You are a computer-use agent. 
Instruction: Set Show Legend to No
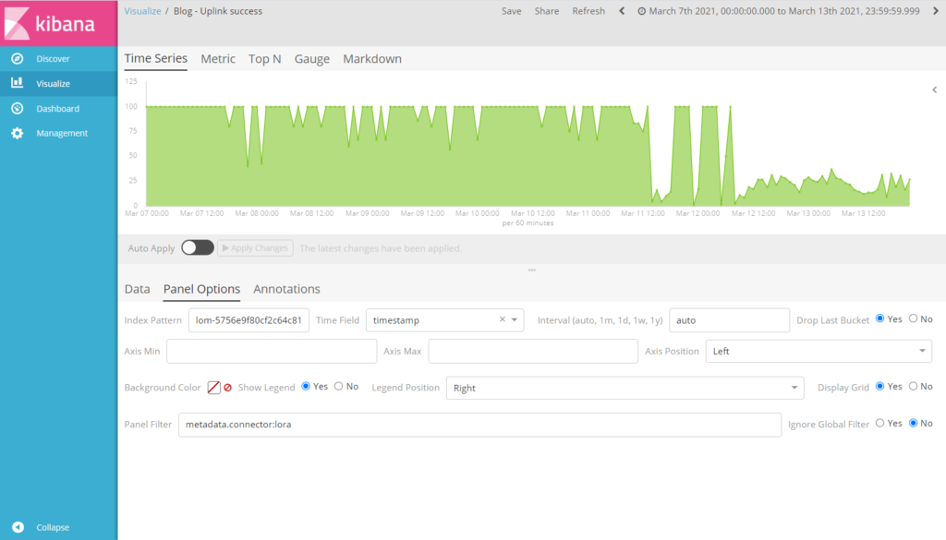coord(338,387)
